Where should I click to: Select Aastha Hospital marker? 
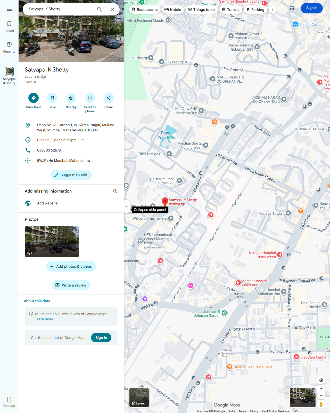tap(238, 283)
